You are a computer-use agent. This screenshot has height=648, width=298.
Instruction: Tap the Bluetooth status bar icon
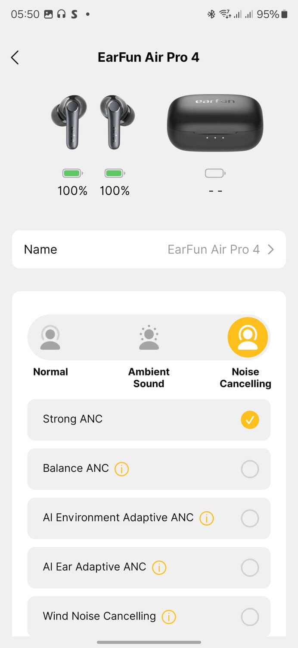click(211, 14)
